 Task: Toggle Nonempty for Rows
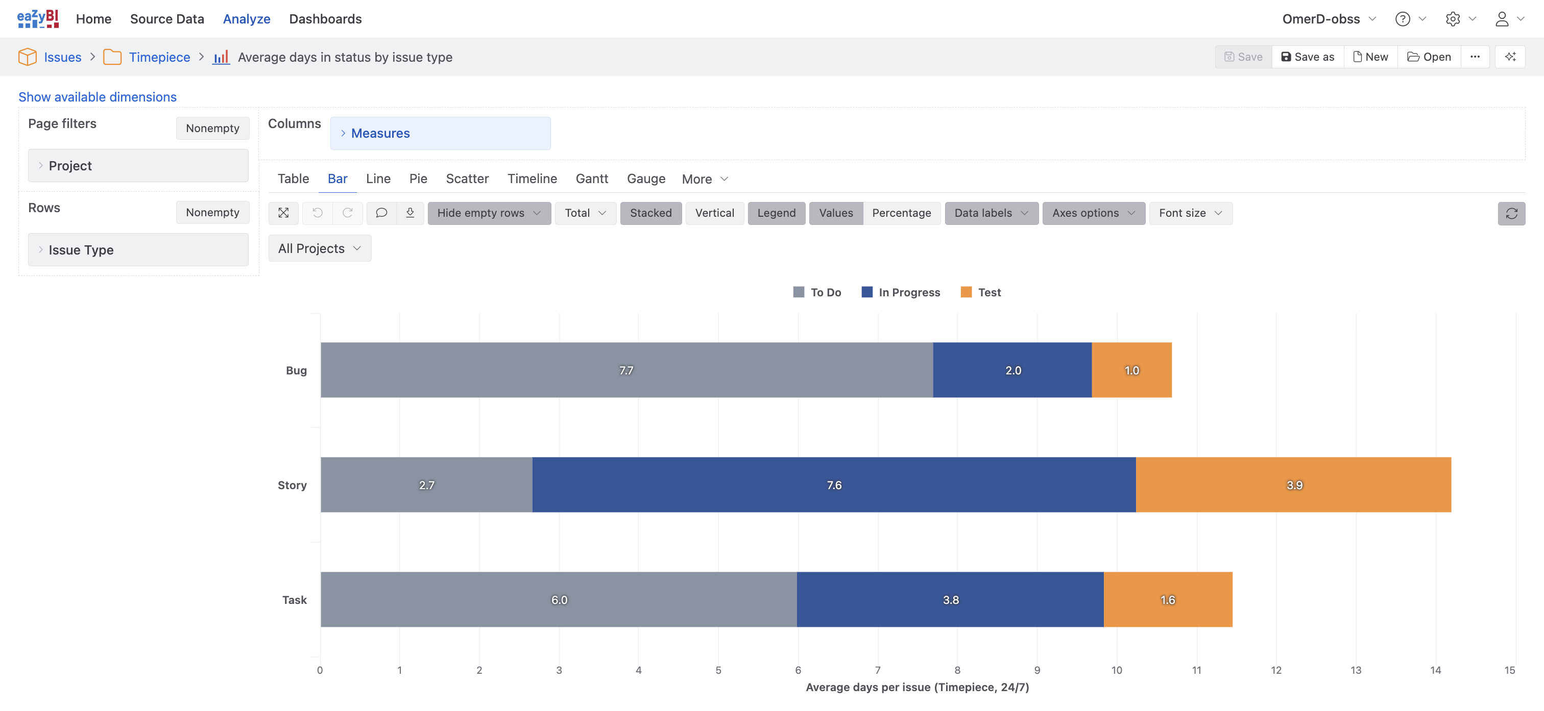click(212, 213)
